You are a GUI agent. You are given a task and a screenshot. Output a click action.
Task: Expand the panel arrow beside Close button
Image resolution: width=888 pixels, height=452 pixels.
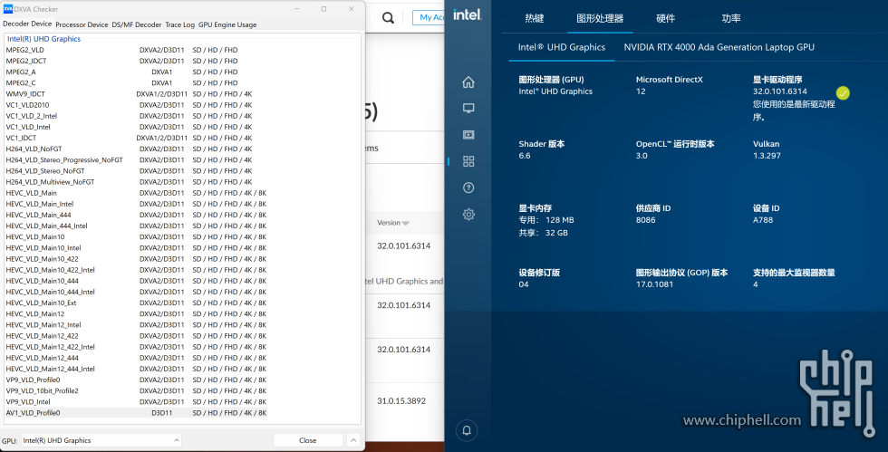352,440
